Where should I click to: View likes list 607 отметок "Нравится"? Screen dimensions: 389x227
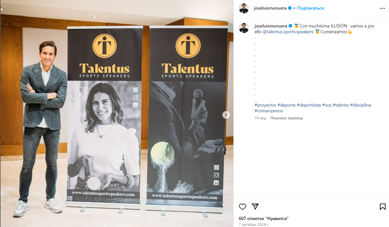coord(263,218)
